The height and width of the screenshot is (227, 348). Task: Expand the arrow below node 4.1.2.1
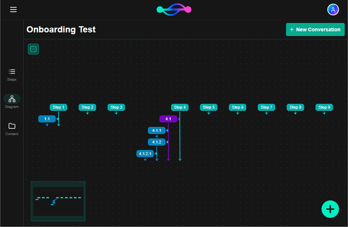[145, 159]
